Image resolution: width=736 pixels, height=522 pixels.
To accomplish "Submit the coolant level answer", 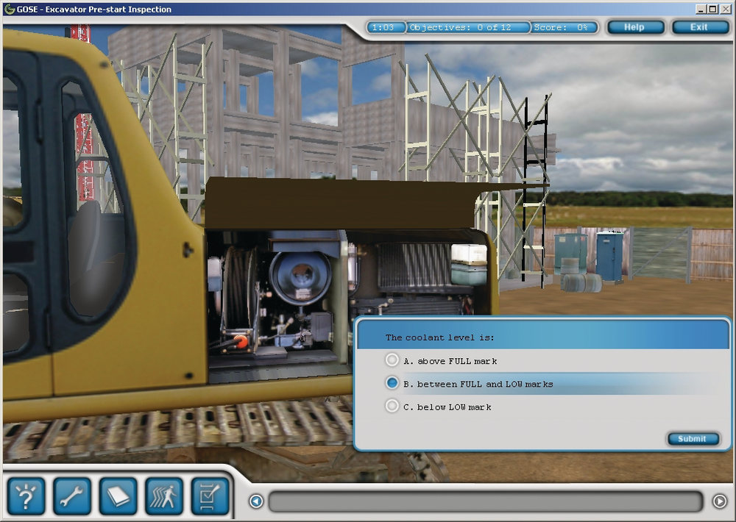I will [x=693, y=439].
